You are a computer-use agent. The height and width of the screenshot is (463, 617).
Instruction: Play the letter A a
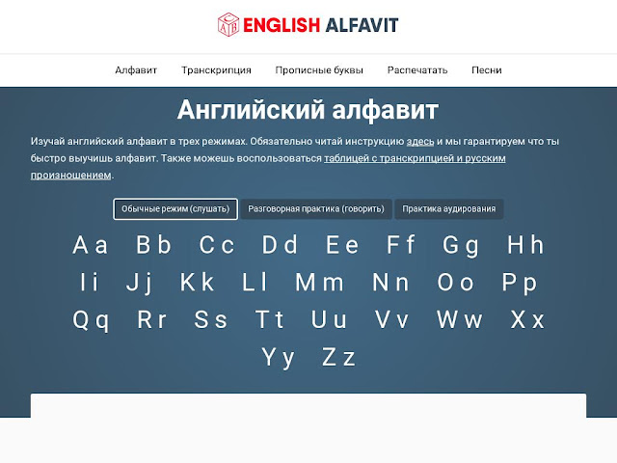pos(91,245)
